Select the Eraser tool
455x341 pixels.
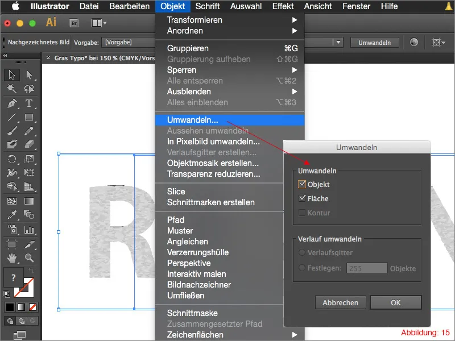[29, 144]
